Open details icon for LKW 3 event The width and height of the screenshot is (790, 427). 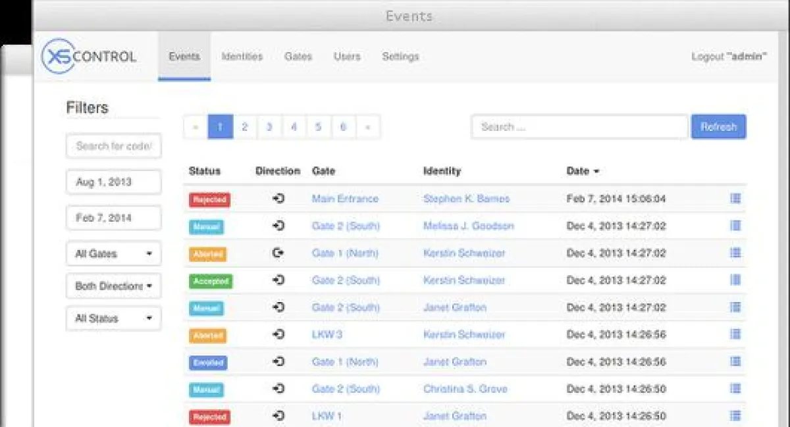tap(735, 334)
